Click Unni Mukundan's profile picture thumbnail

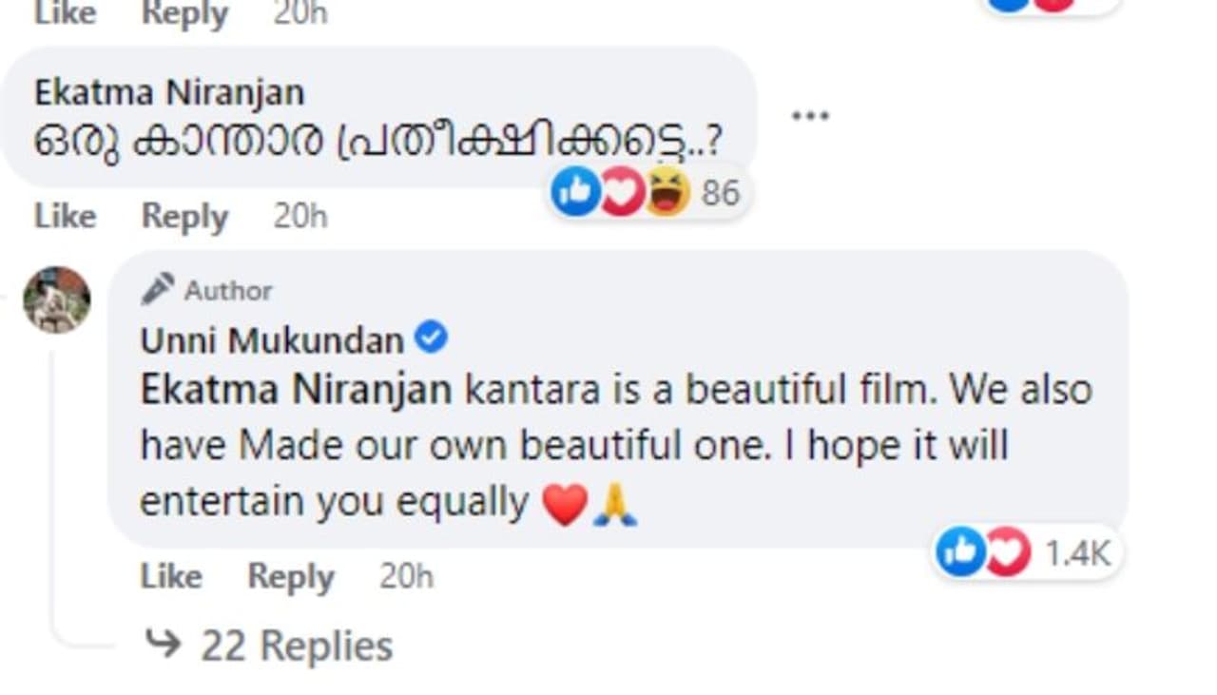tap(57, 299)
